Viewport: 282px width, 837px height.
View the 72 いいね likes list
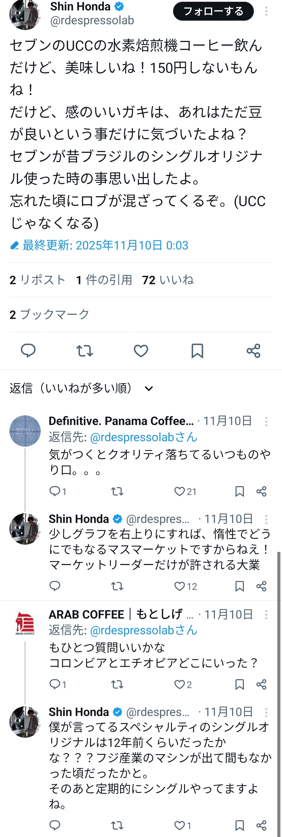[x=168, y=280]
